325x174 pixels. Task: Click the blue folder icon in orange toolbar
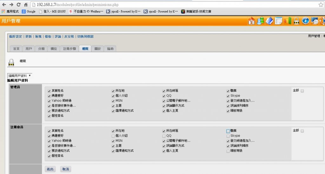click(269, 21)
